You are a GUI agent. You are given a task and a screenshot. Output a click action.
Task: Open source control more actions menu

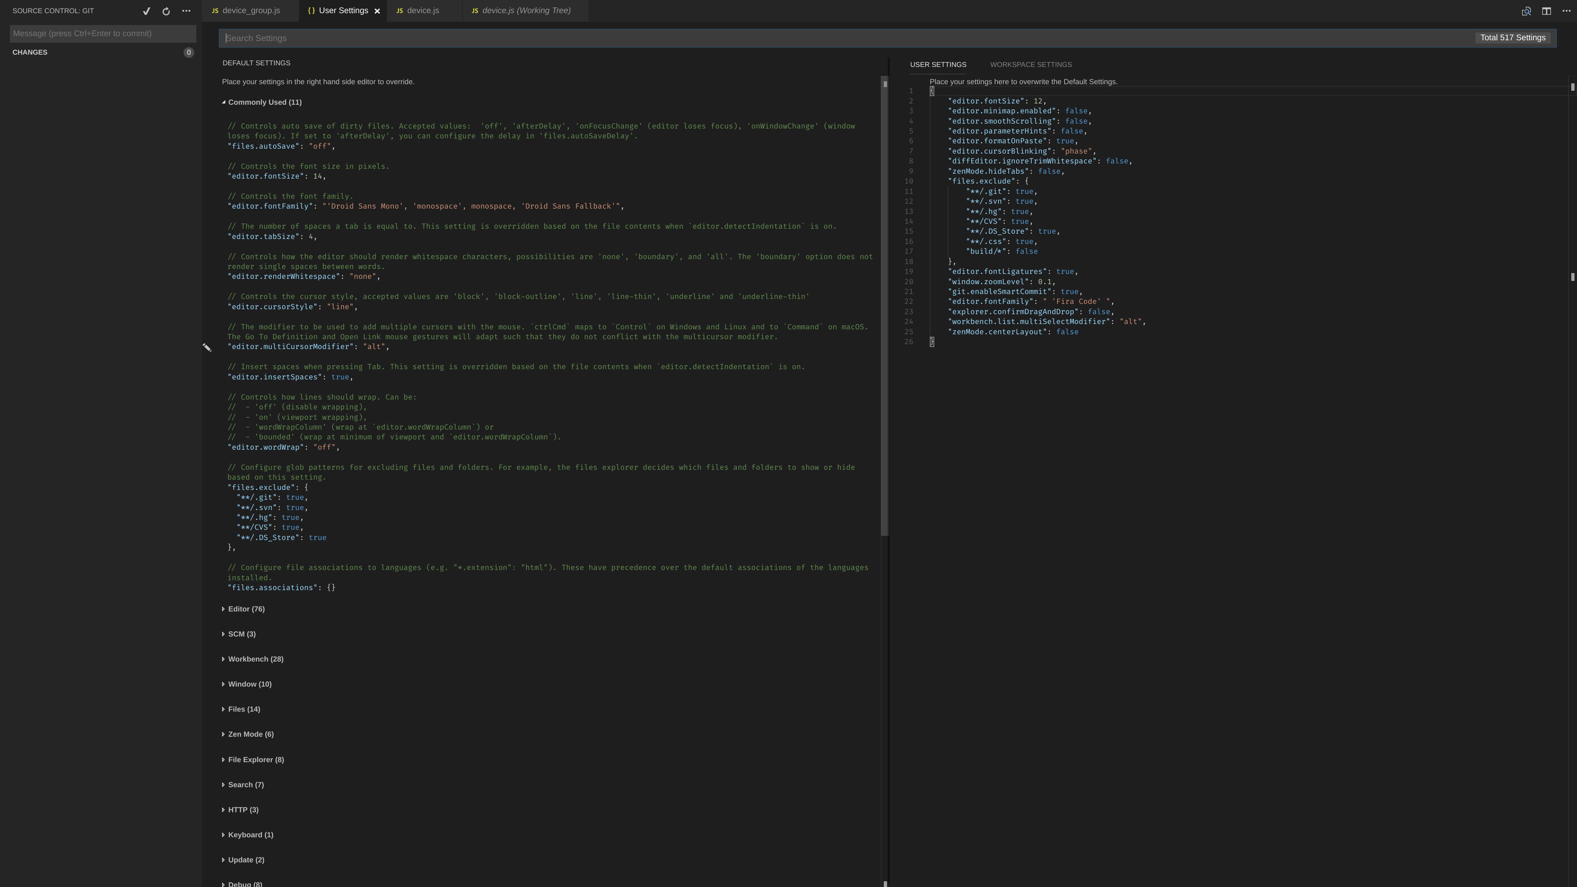point(186,11)
